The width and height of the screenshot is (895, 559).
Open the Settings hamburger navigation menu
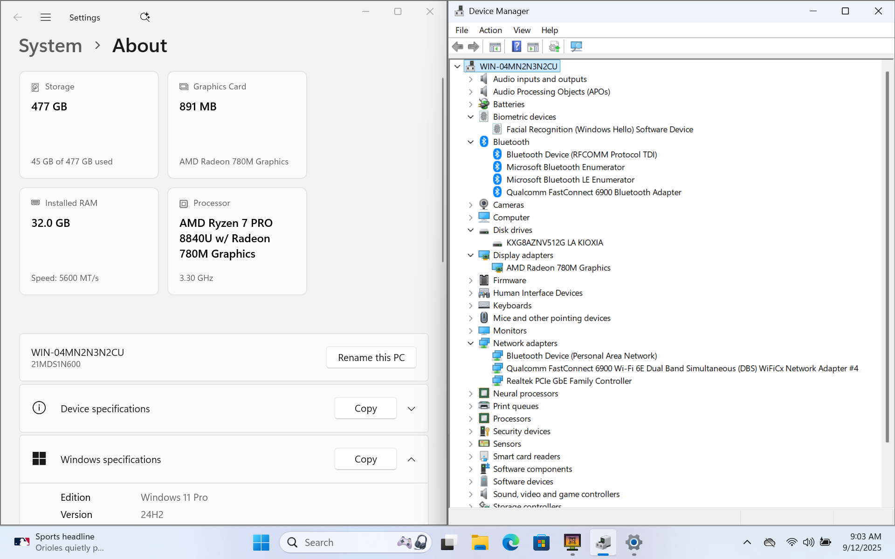[x=46, y=18]
